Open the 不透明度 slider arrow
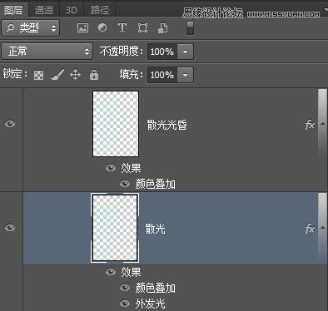This screenshot has width=328, height=311. (185, 52)
